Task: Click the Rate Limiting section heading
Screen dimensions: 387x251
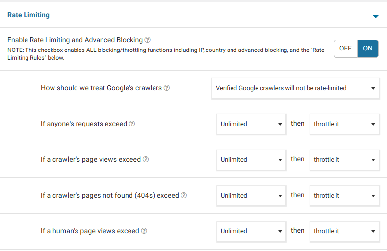Action: (x=28, y=15)
